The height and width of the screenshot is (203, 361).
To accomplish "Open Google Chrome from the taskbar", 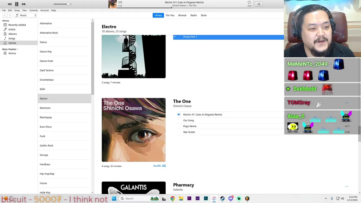I will tap(173, 198).
